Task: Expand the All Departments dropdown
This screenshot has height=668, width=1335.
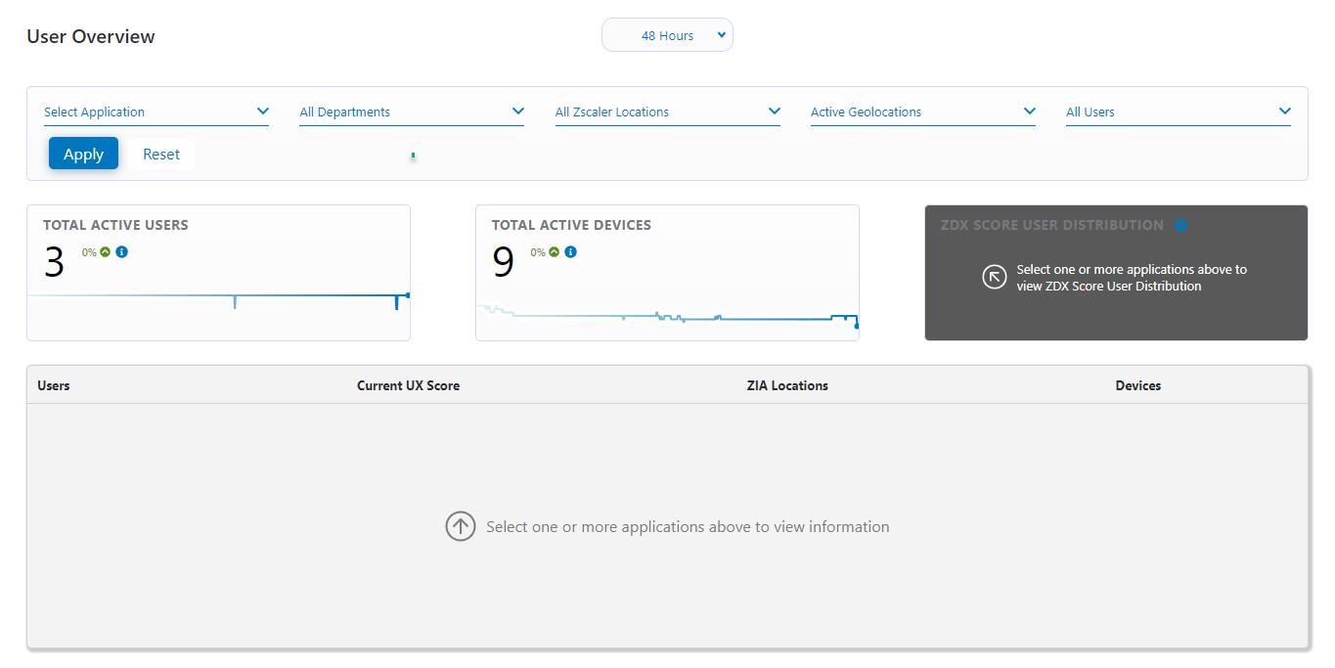Action: coord(412,111)
